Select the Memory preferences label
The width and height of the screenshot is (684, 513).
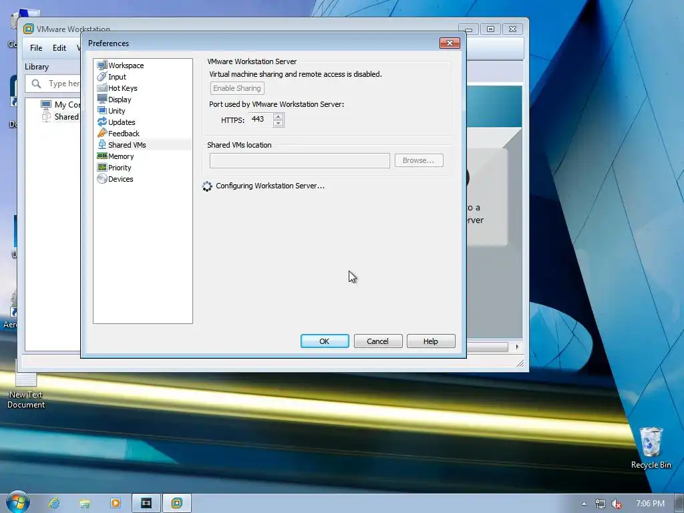(x=121, y=156)
